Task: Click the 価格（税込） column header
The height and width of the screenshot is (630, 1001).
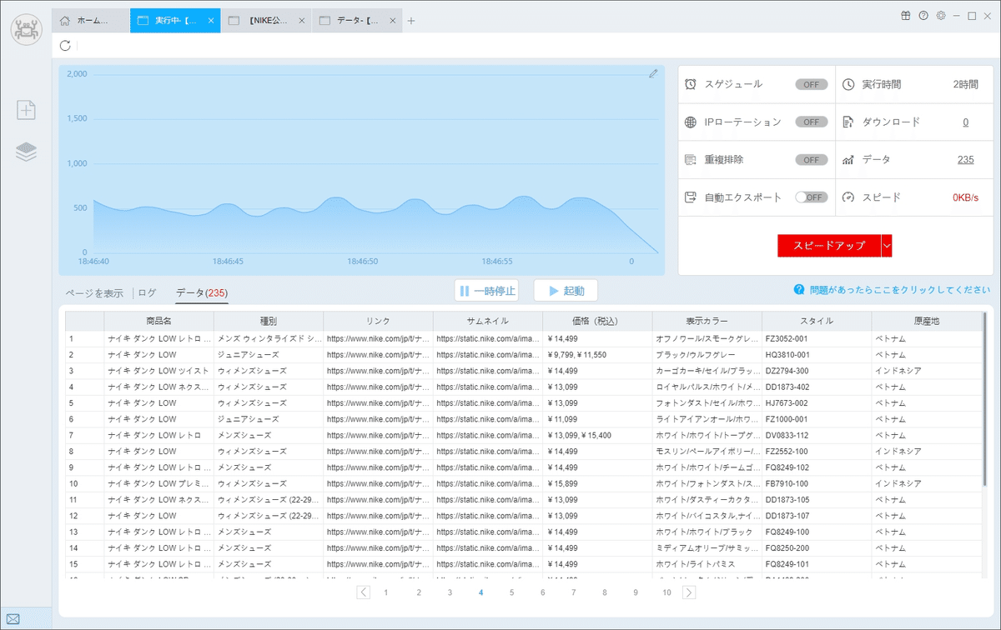Action: 597,321
